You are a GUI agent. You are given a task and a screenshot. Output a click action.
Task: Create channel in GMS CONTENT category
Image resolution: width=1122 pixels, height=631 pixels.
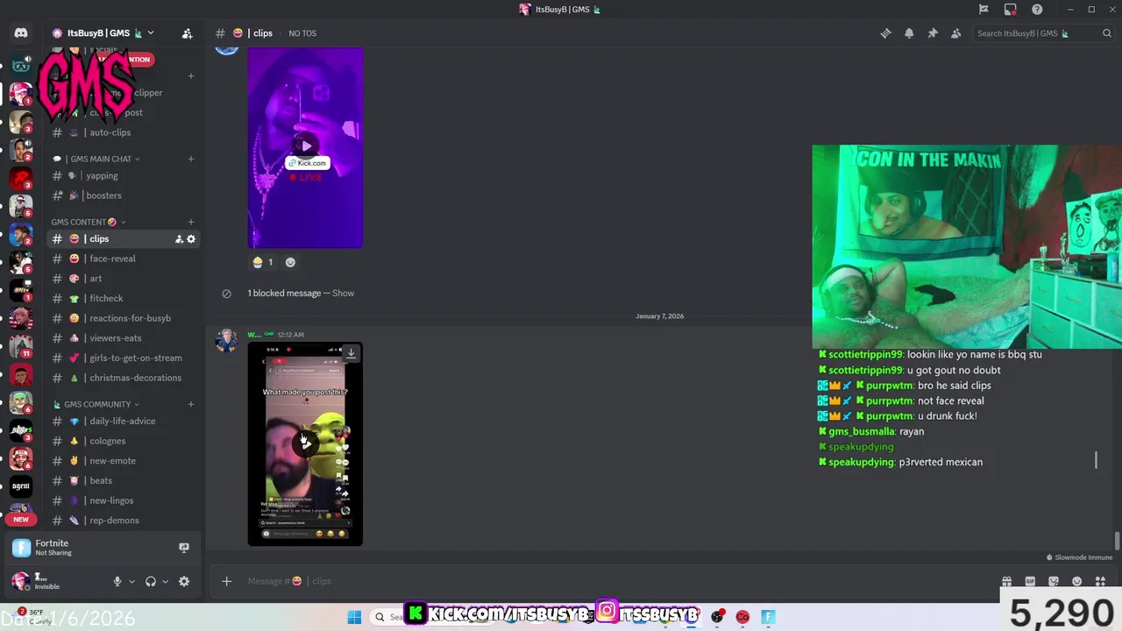[190, 222]
